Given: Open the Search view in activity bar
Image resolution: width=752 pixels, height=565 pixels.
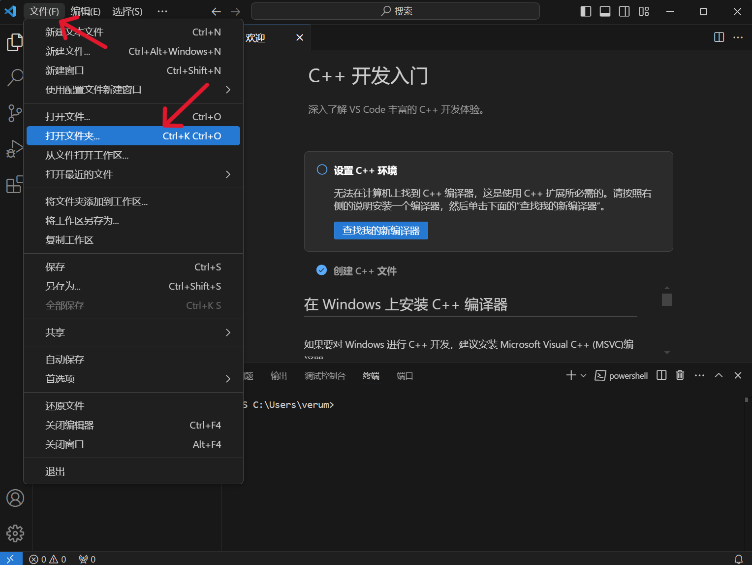Looking at the screenshot, I should (15, 77).
